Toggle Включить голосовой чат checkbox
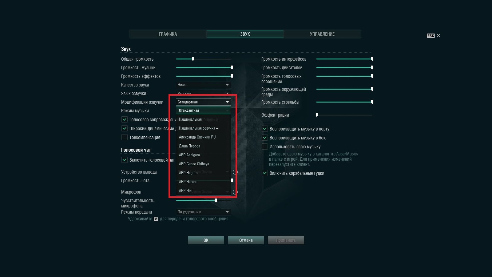The width and height of the screenshot is (492, 277). click(x=125, y=160)
